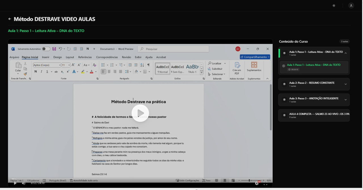Image resolution: width=363 pixels, height=190 pixels.
Task: Click the Numbering list icon
Action: (x=112, y=65)
